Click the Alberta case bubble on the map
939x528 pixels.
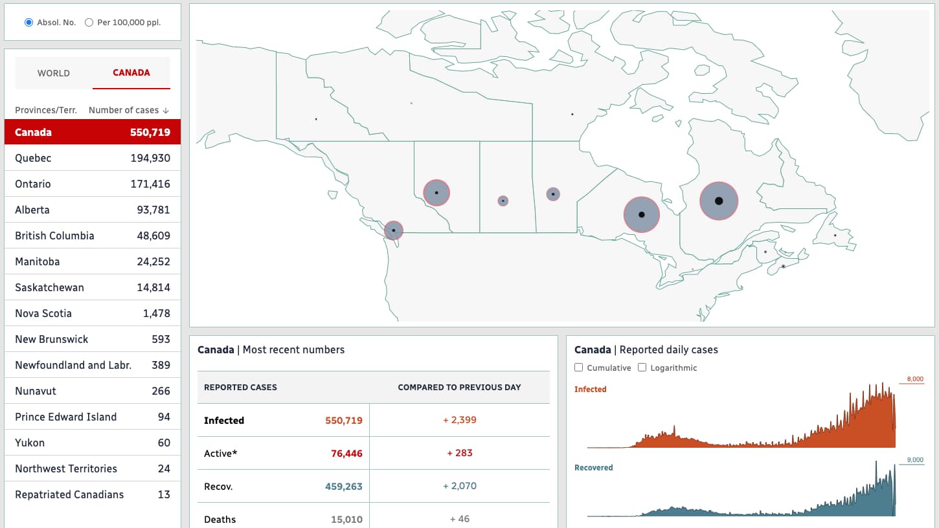(436, 192)
